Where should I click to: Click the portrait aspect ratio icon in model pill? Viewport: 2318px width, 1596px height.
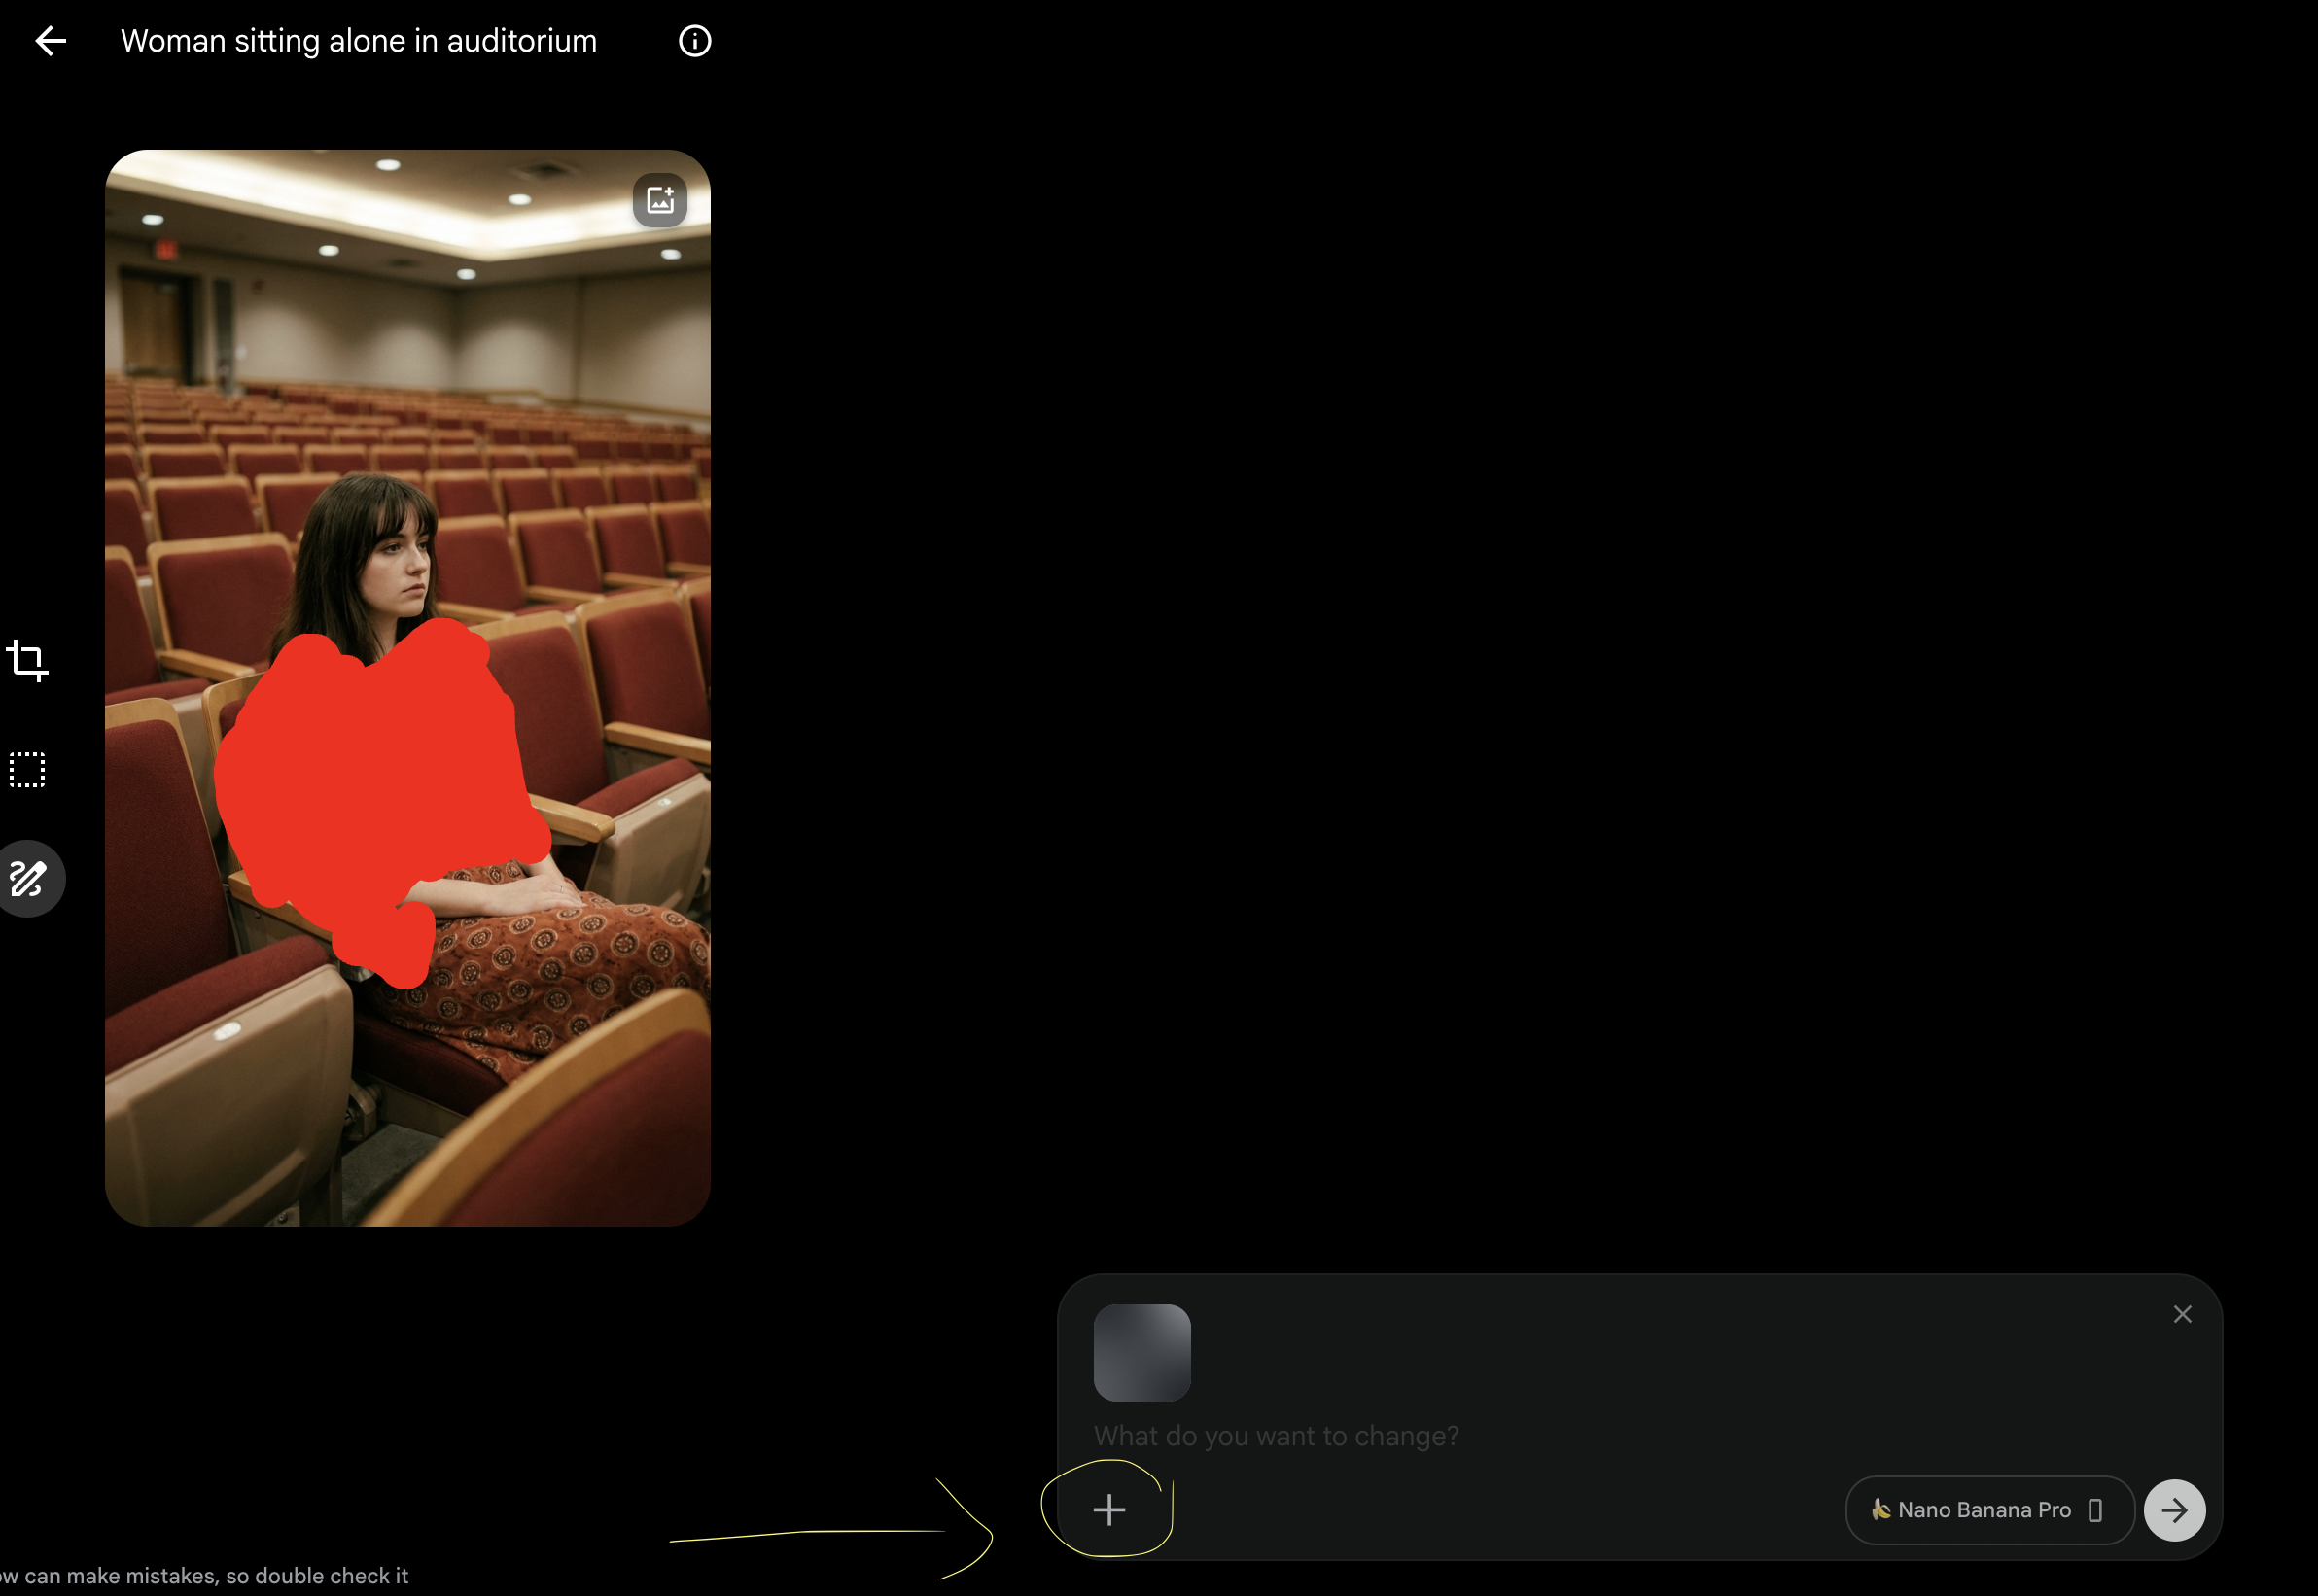point(2095,1510)
